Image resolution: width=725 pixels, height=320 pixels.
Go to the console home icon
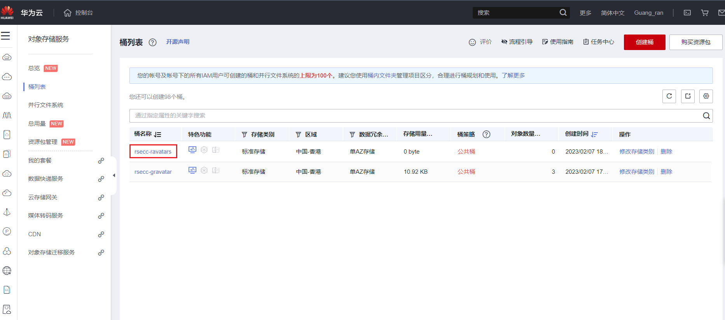68,13
